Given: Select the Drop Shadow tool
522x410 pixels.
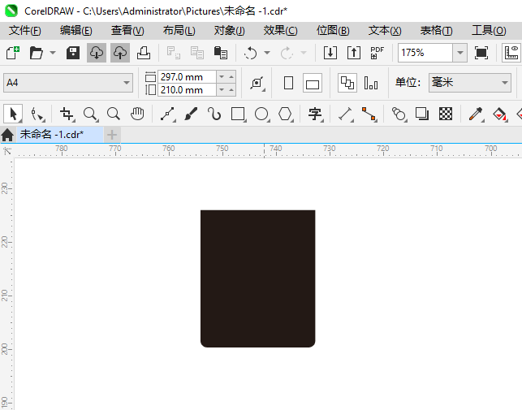Looking at the screenshot, I should click(x=422, y=114).
